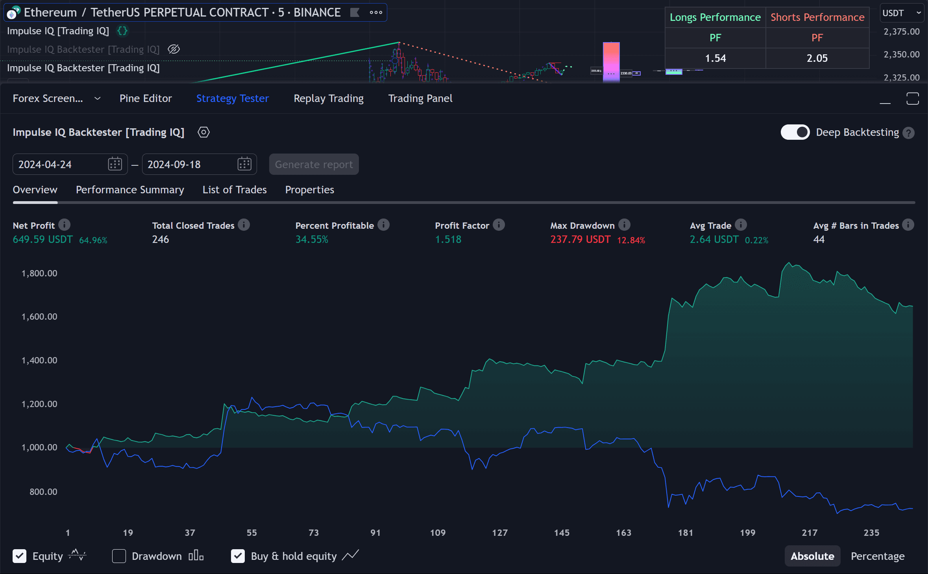The height and width of the screenshot is (574, 928).
Task: Click the Buy & hold equity line icon
Action: click(x=350, y=555)
